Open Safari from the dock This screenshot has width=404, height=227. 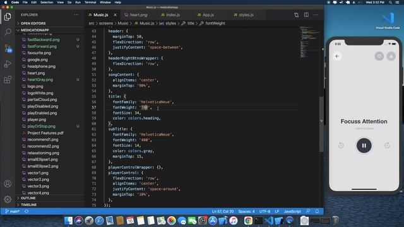(x=99, y=221)
